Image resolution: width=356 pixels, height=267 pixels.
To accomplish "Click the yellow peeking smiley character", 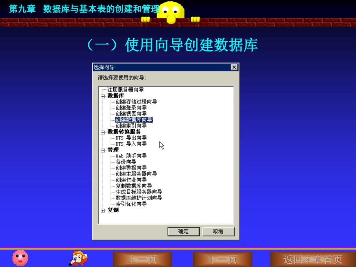I will pyautogui.click(x=170, y=13).
